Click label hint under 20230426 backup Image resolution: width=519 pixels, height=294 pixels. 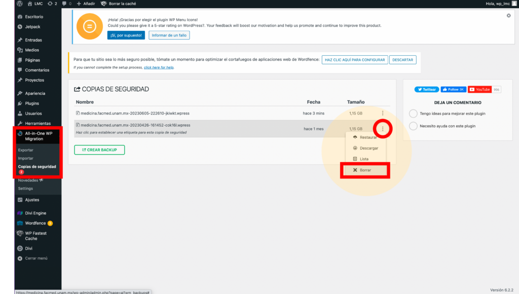131,132
